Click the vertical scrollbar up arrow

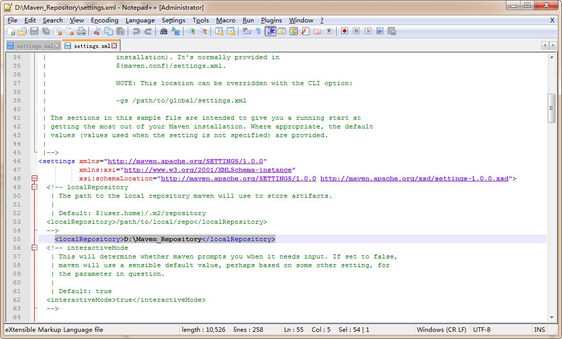pos(552,57)
